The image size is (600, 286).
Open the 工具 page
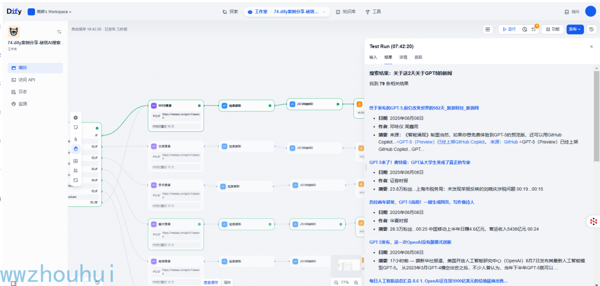tap(373, 12)
